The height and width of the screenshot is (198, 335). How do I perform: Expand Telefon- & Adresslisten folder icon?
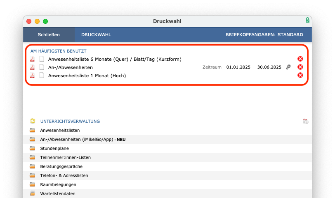(33, 175)
